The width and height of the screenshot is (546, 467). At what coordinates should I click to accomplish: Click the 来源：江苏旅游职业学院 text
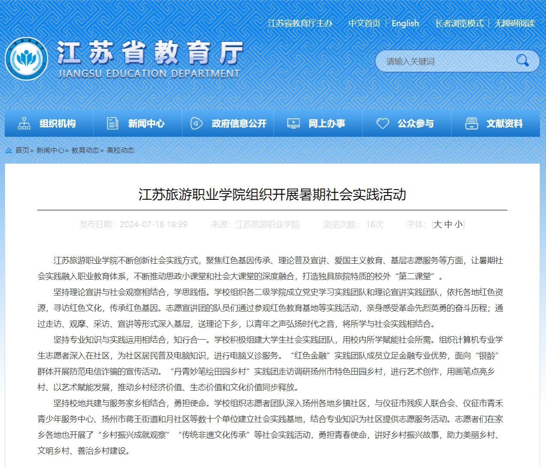point(255,224)
